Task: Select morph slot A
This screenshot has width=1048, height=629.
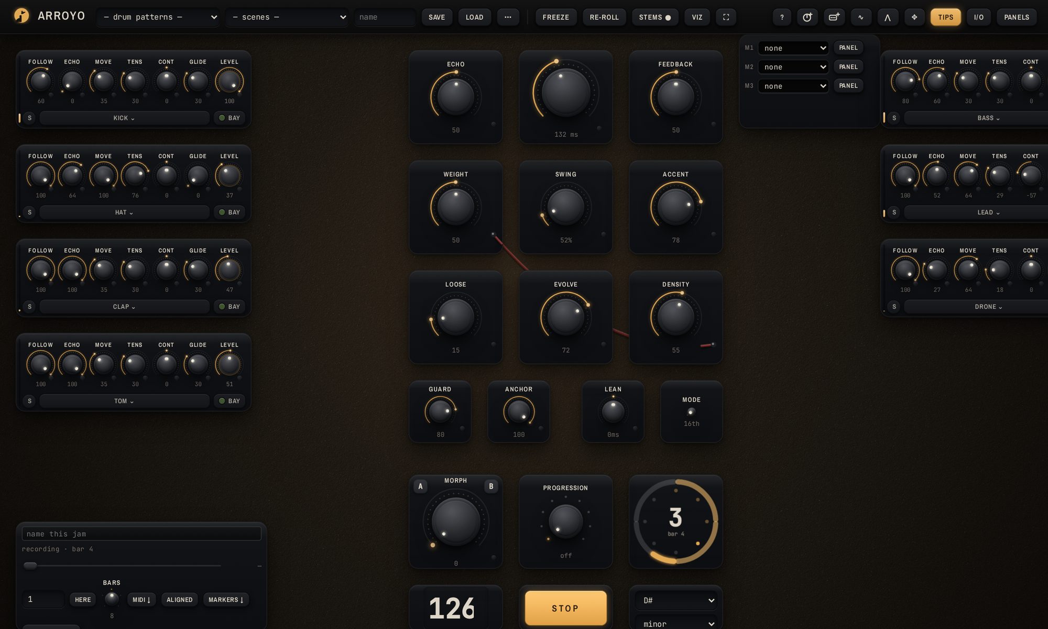Action: pos(420,486)
